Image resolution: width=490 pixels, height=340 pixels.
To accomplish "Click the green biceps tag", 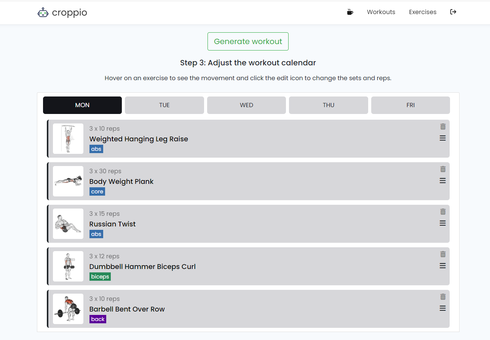I will [100, 277].
